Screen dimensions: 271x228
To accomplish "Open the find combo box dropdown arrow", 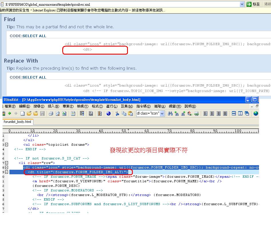I will [162, 113].
